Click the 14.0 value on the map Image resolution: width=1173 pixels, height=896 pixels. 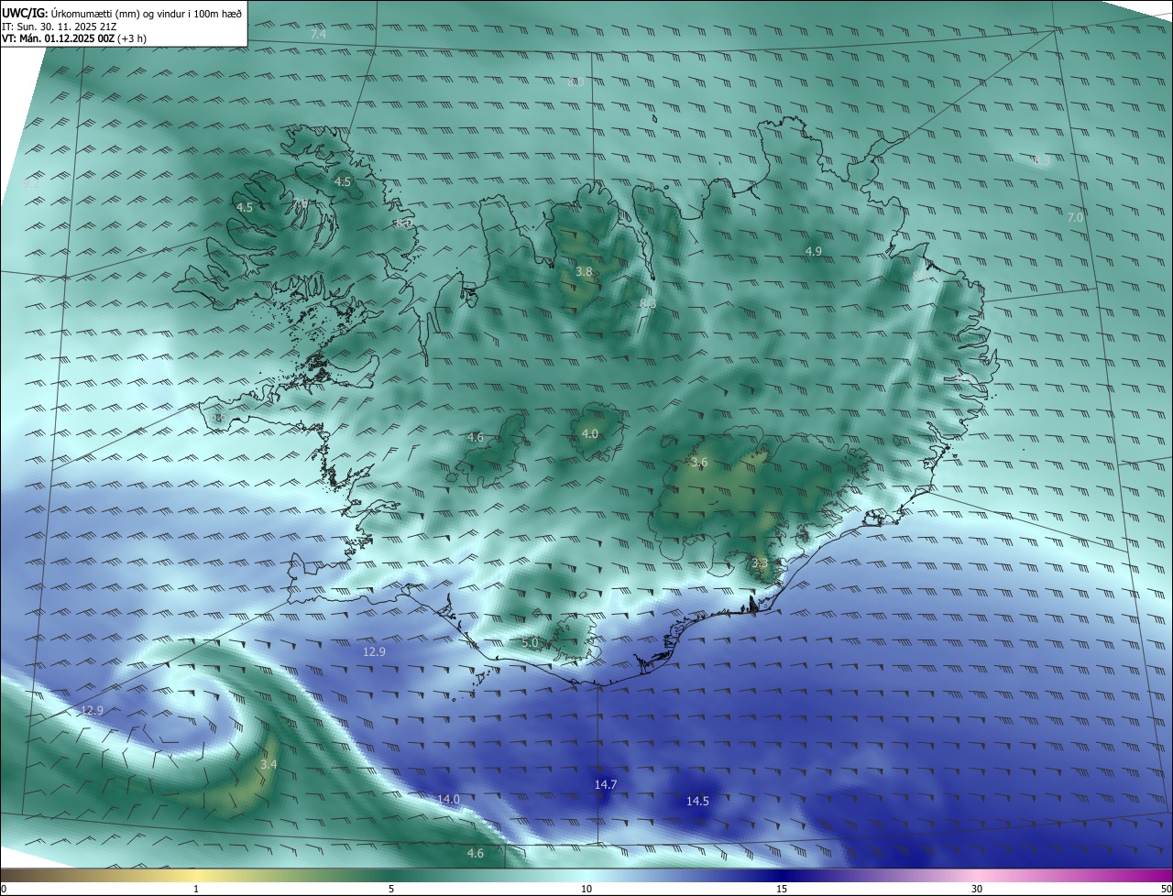tap(448, 799)
